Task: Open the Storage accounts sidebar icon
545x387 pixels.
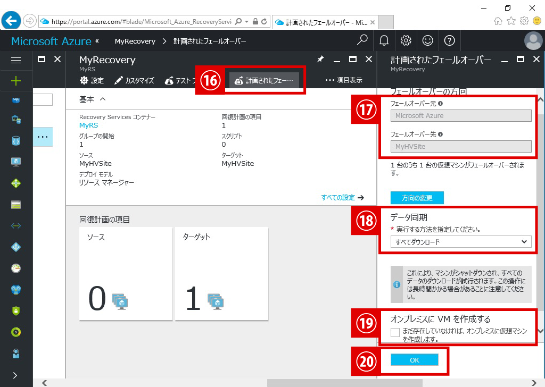Action: [16, 205]
